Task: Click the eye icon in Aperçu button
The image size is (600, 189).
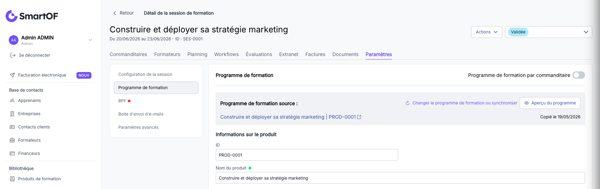Action: click(526, 103)
